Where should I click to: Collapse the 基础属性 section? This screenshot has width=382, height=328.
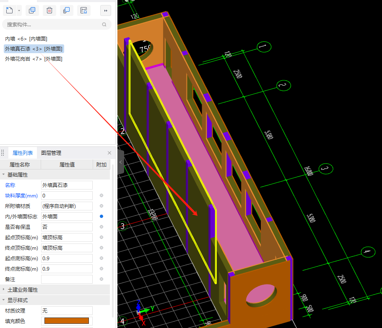pos(3,174)
